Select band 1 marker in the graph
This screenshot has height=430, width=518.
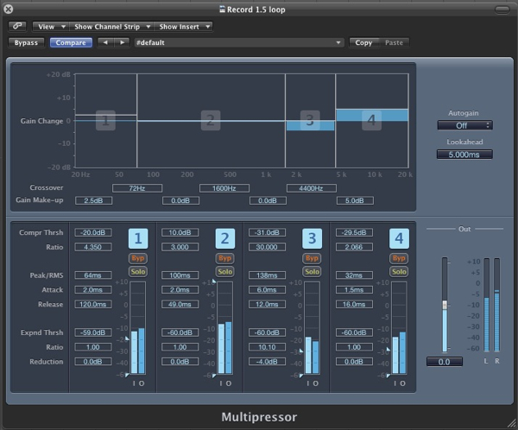click(x=105, y=120)
